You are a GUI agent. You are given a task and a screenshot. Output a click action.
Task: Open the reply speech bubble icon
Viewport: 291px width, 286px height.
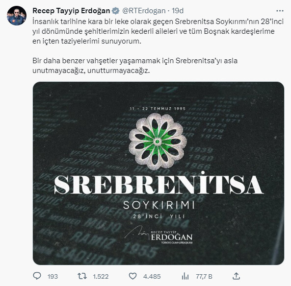click(37, 276)
